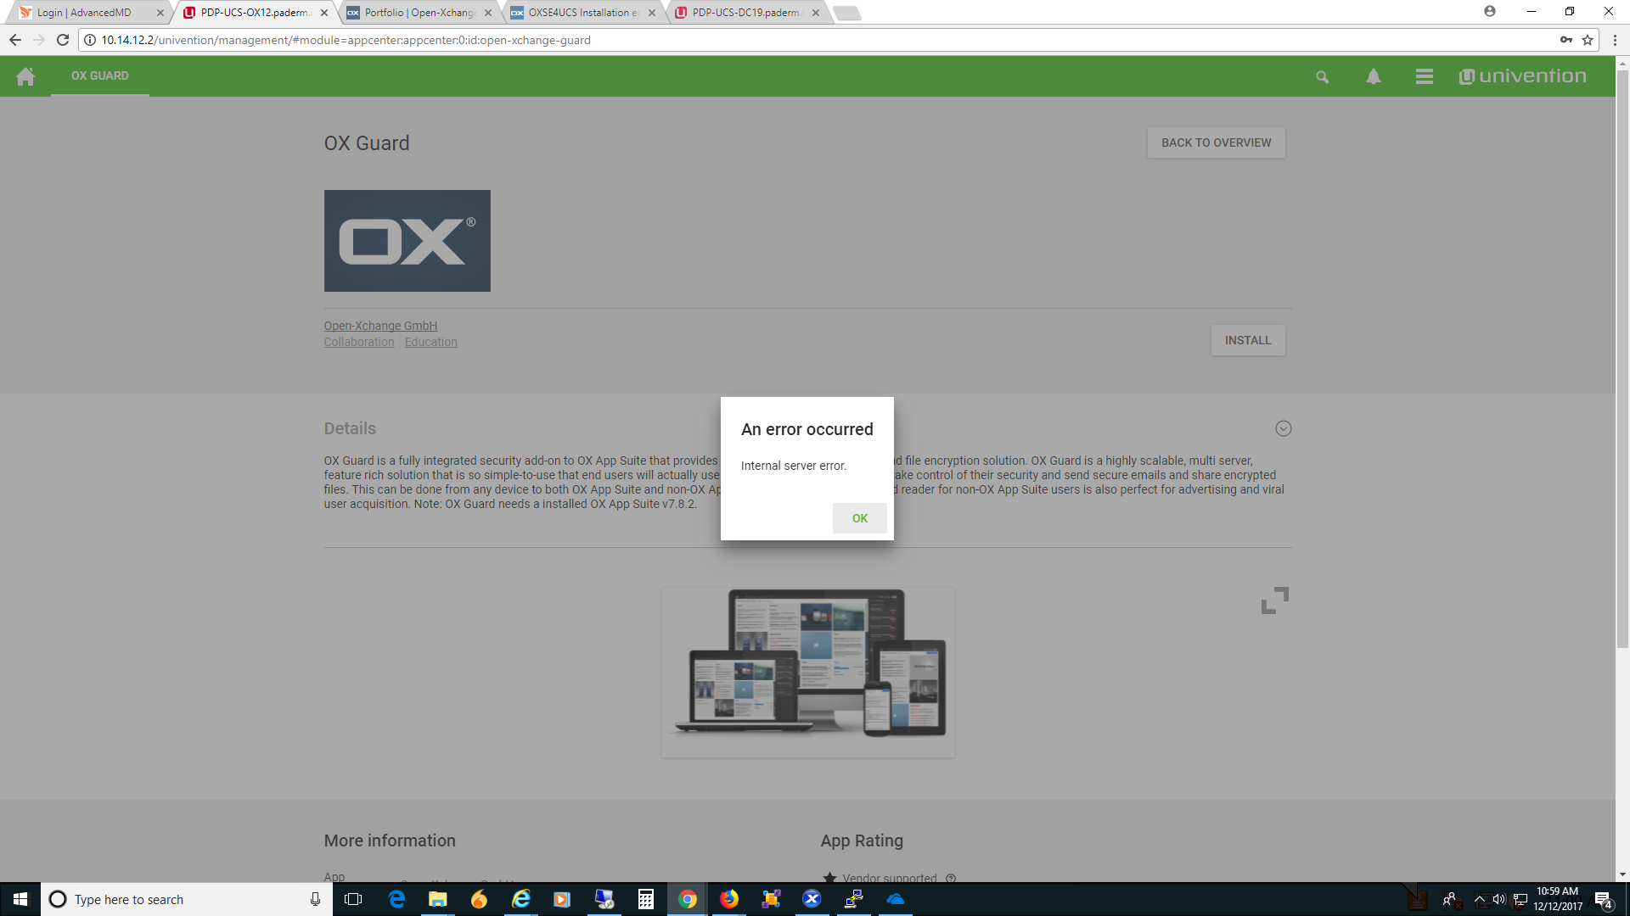Screen dimensions: 1630x916
Task: Click BACK TO OVERVIEW button
Action: pyautogui.click(x=1216, y=142)
